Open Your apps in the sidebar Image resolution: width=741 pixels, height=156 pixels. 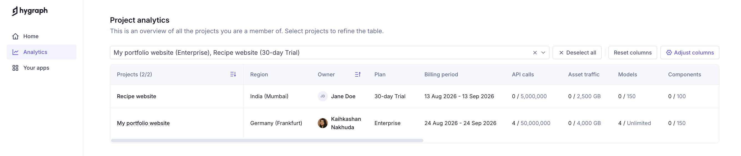(x=41, y=68)
